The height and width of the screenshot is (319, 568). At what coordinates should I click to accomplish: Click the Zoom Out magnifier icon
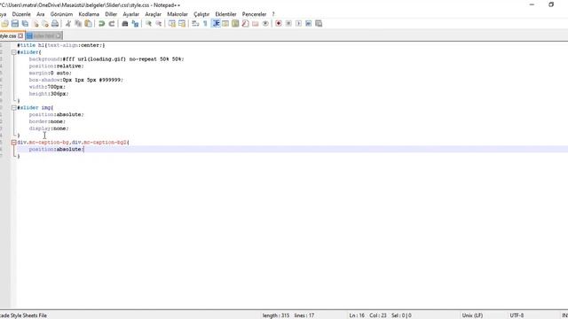[159, 24]
